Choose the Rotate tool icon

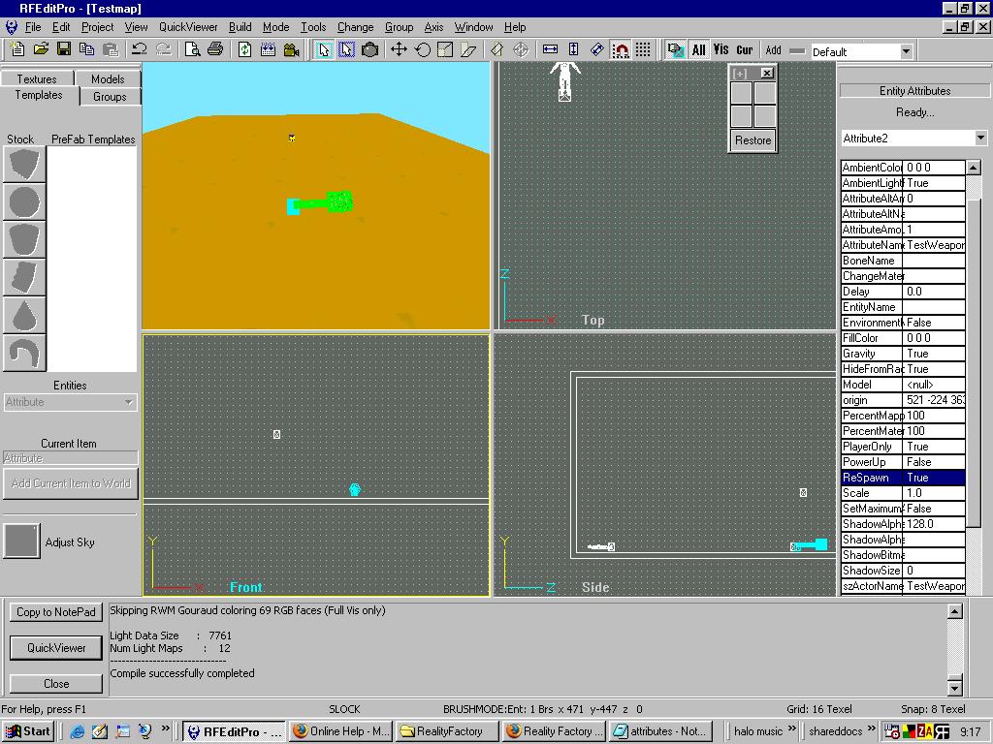pyautogui.click(x=423, y=49)
